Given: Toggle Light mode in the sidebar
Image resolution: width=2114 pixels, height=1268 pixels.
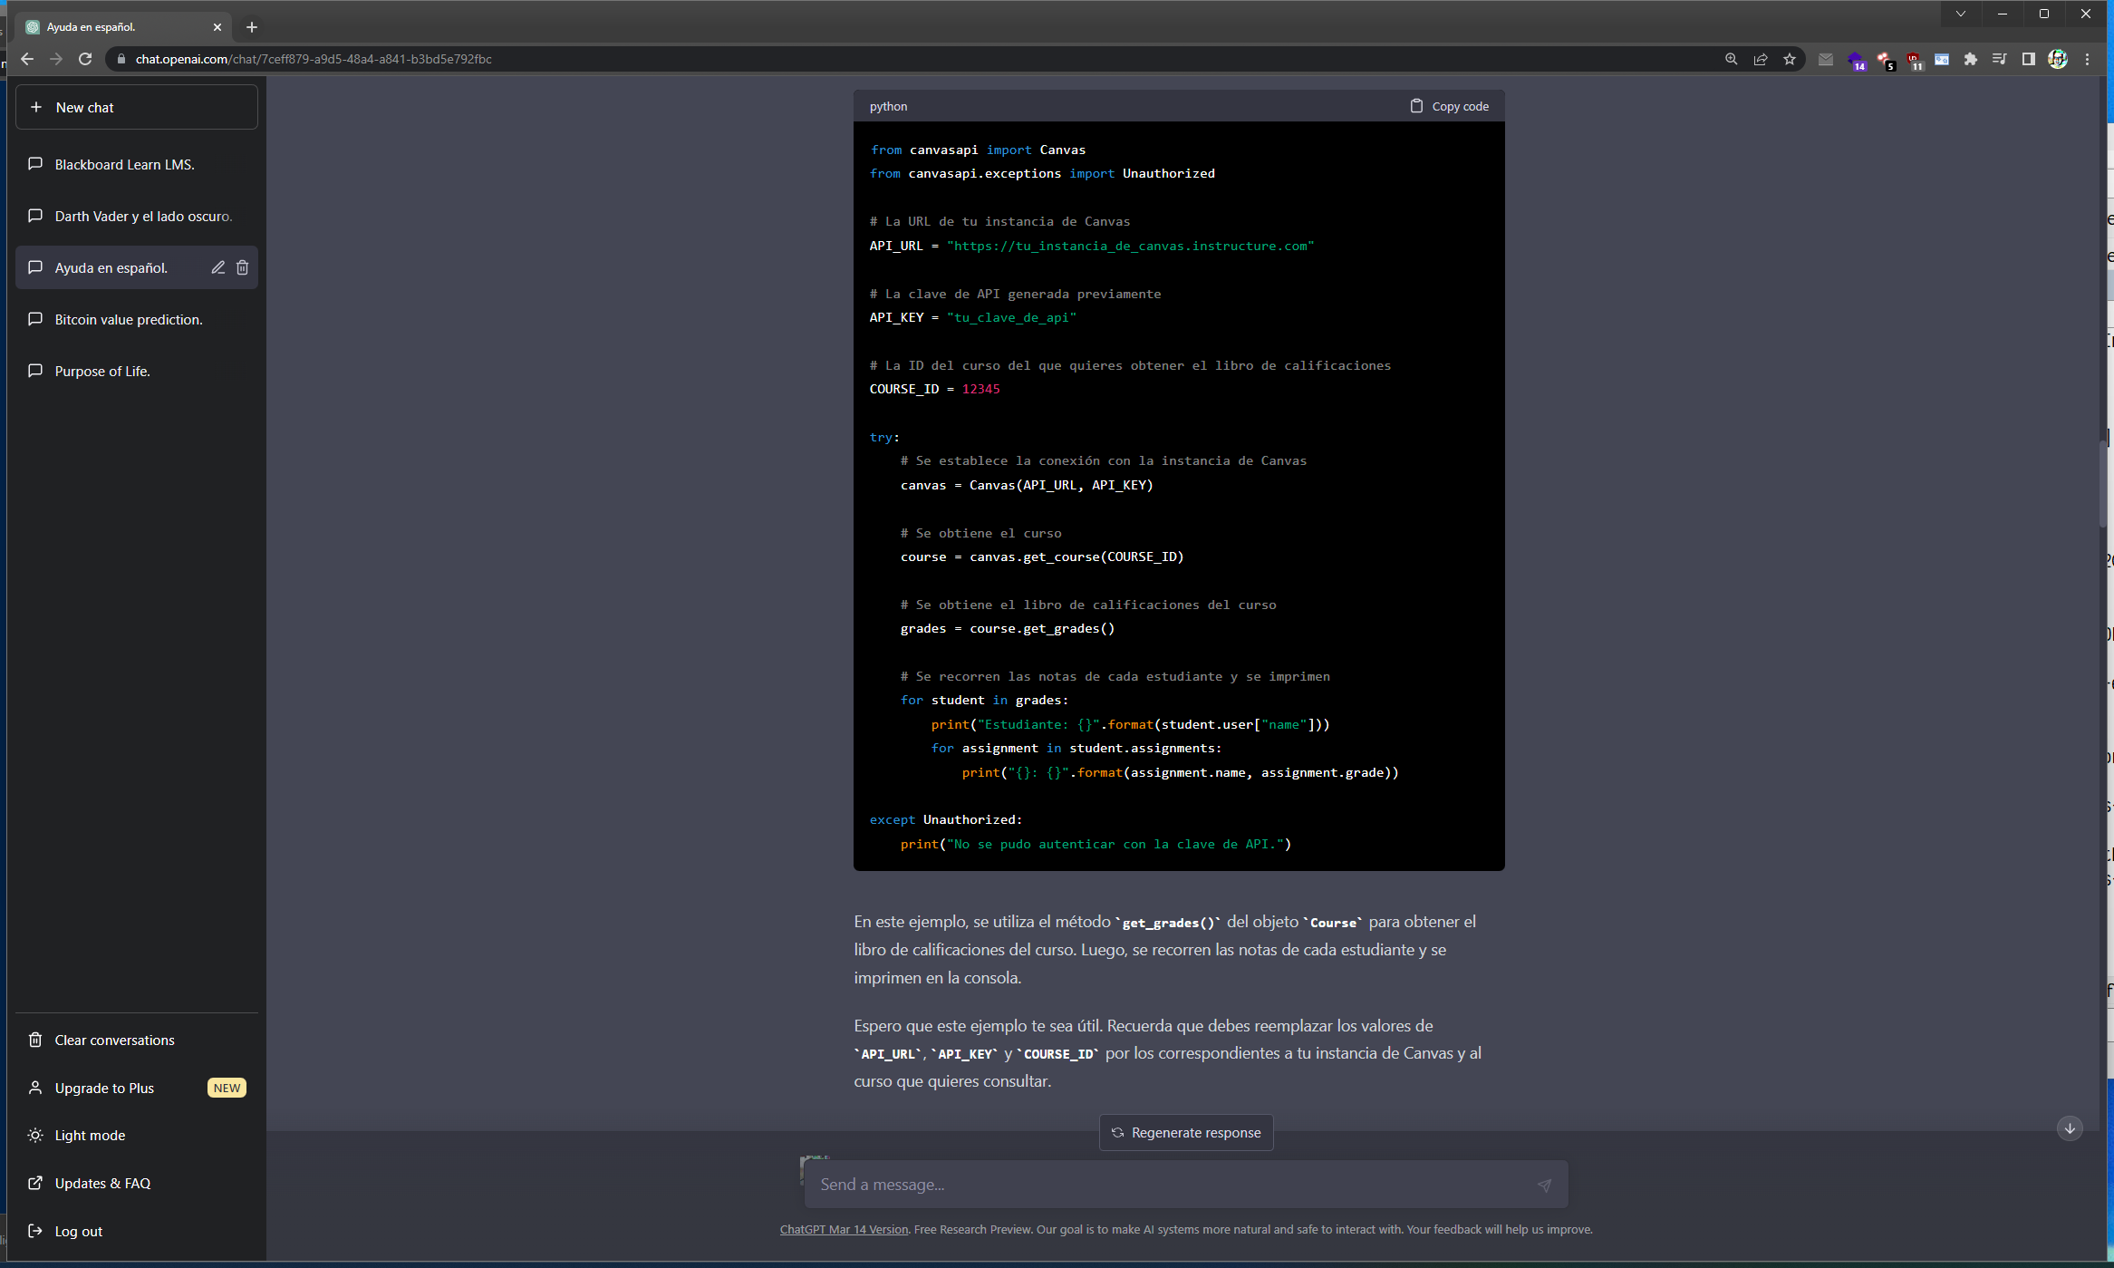Looking at the screenshot, I should (90, 1136).
